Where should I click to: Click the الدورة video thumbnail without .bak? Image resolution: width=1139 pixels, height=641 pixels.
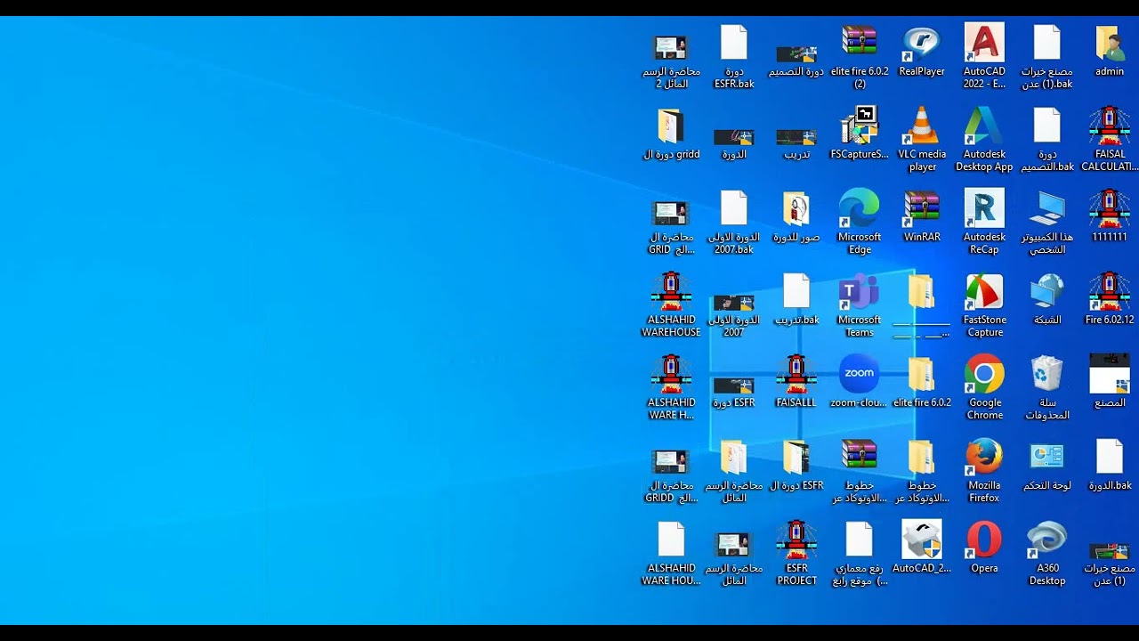(x=734, y=143)
